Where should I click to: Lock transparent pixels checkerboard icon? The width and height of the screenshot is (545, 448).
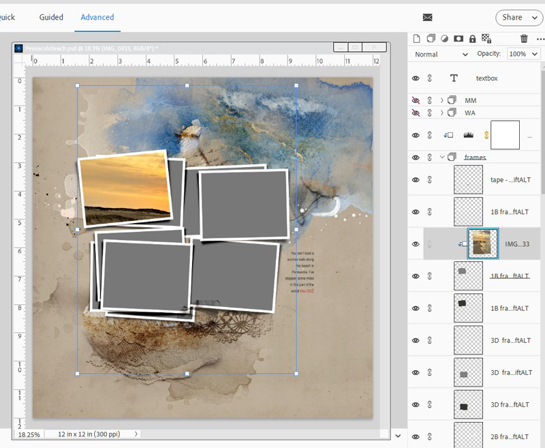(x=486, y=39)
